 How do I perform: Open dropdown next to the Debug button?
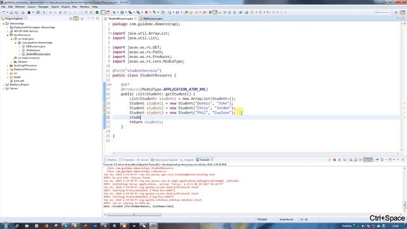click(x=118, y=13)
